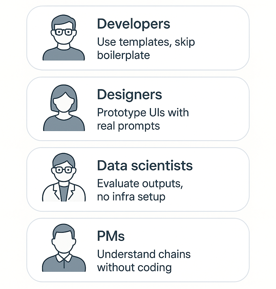Open the Designers card
The image size is (276, 289).
pos(138,109)
